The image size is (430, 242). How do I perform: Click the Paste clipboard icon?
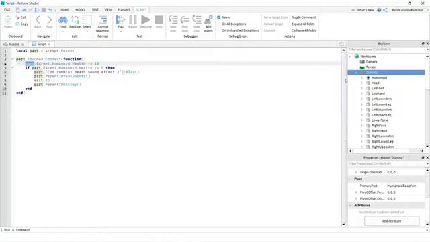(x=8, y=20)
